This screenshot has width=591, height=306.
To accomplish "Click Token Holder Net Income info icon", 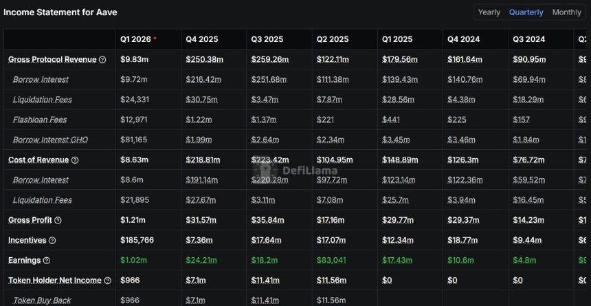I will pyautogui.click(x=107, y=281).
